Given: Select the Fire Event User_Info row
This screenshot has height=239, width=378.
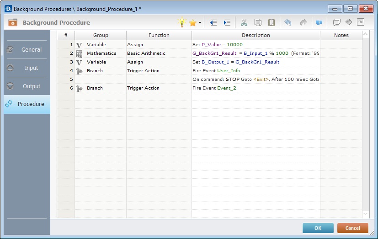Looking at the screenshot, I should pos(216,71).
